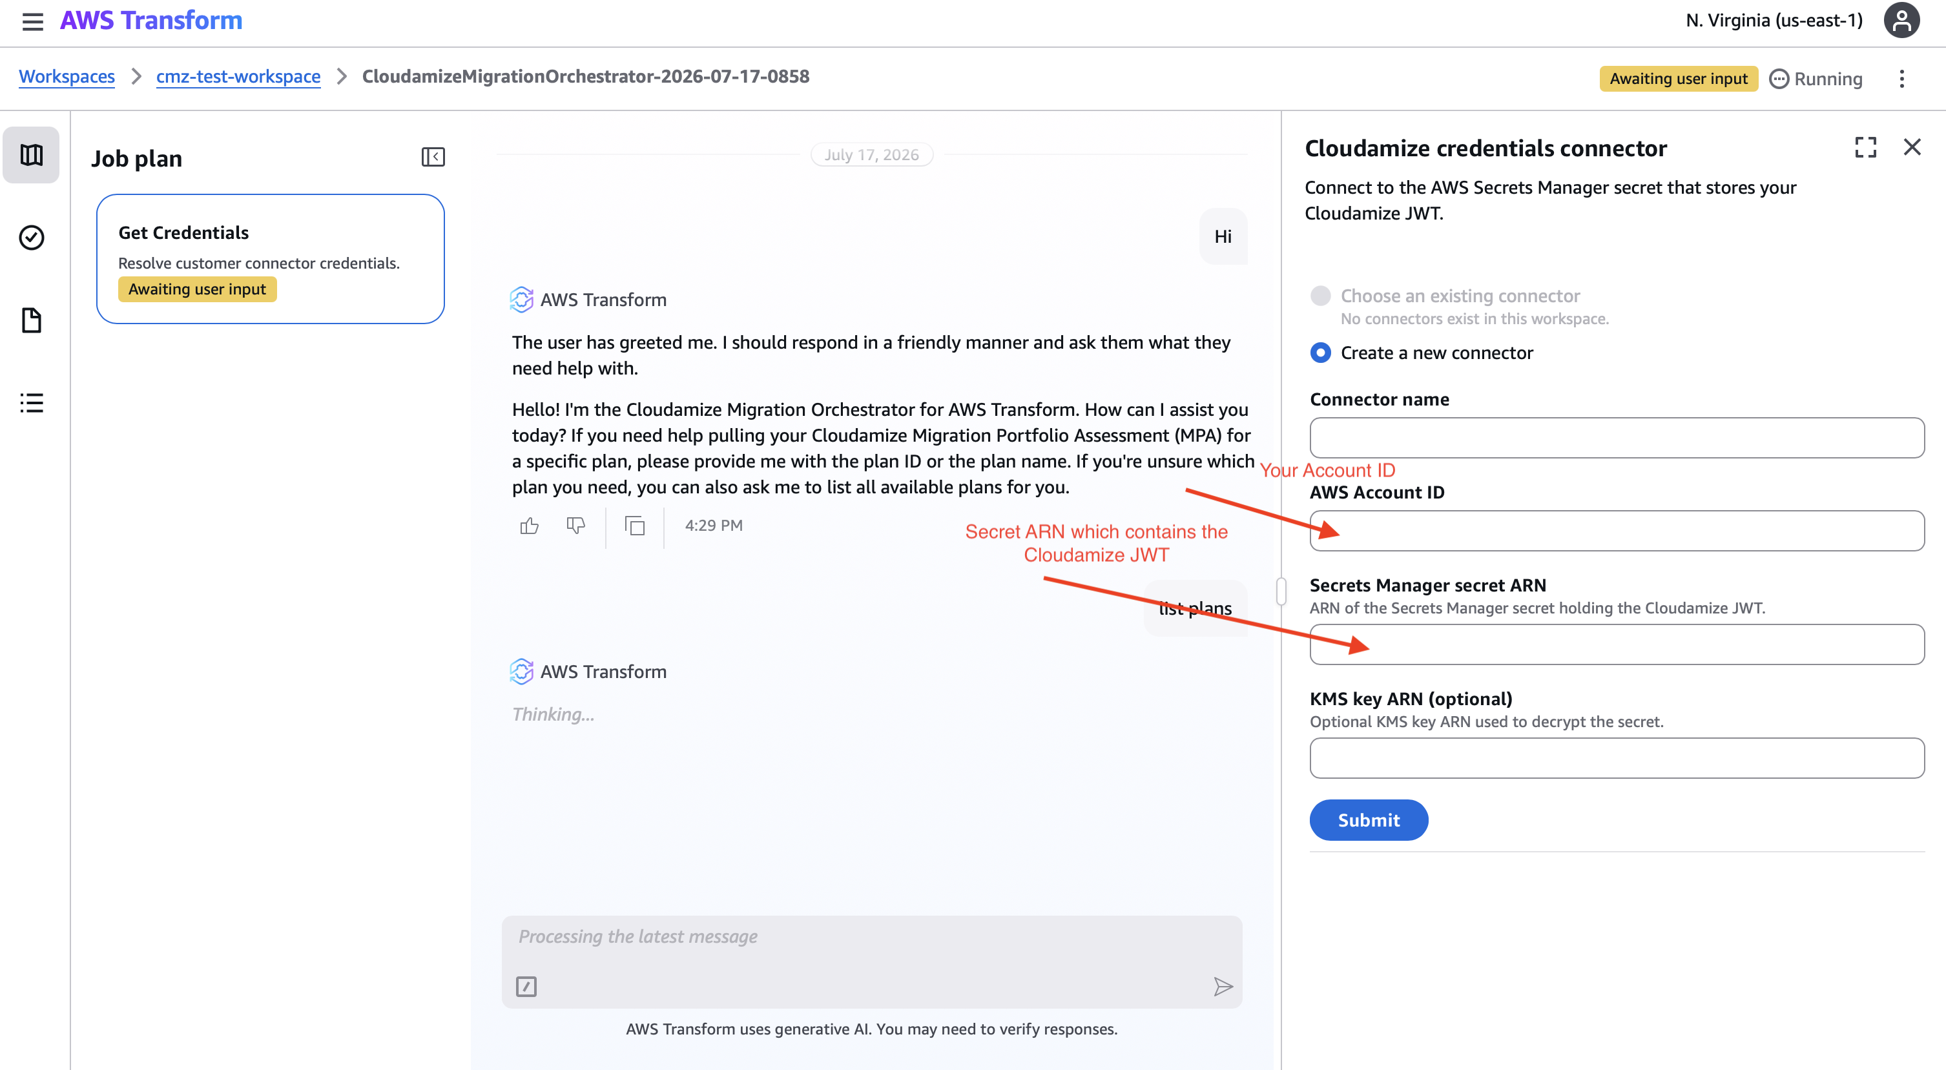Image resolution: width=1946 pixels, height=1070 pixels.
Task: Click the chat message input box
Action: [x=872, y=962]
